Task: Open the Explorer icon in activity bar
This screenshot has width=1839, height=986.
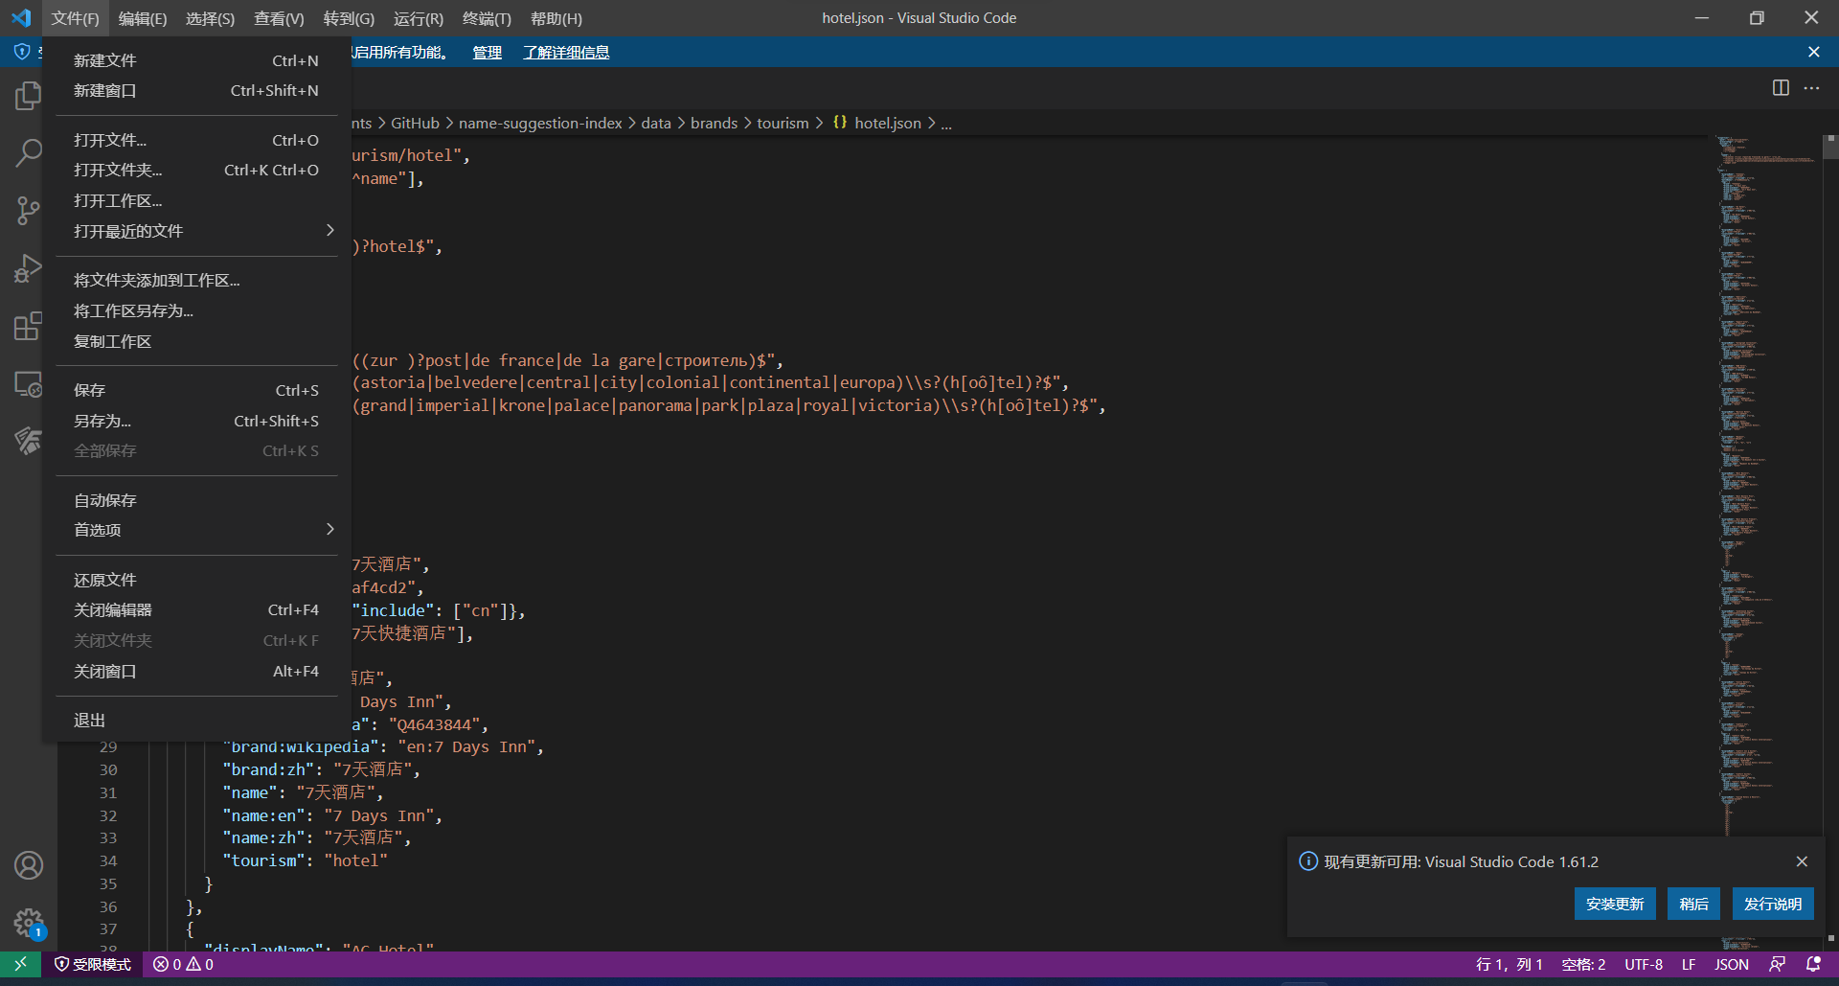Action: click(x=28, y=95)
